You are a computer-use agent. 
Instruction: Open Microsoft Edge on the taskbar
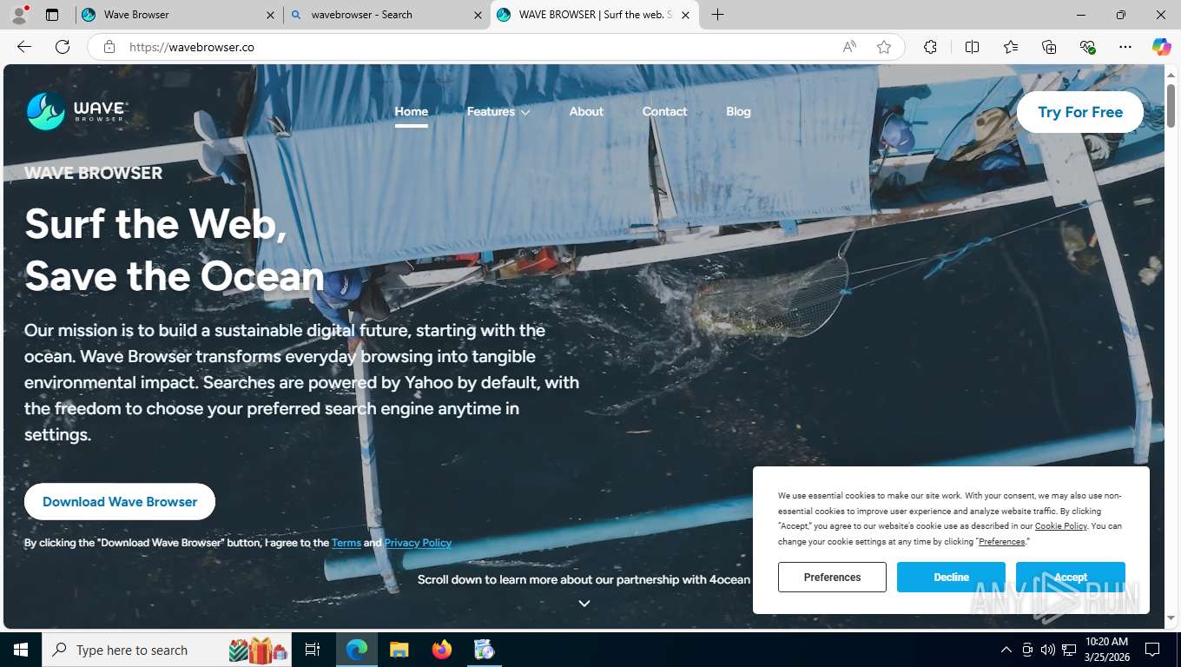pyautogui.click(x=357, y=650)
